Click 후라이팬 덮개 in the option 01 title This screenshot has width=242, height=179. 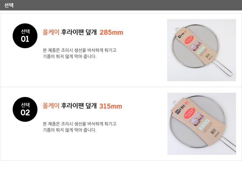click(x=79, y=32)
